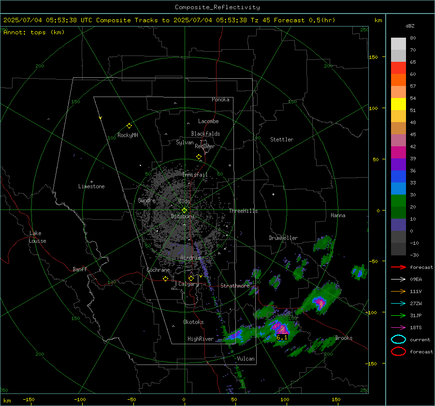Click the '150' tick on the right axis
This screenshot has width=435, height=406.
coord(374,57)
